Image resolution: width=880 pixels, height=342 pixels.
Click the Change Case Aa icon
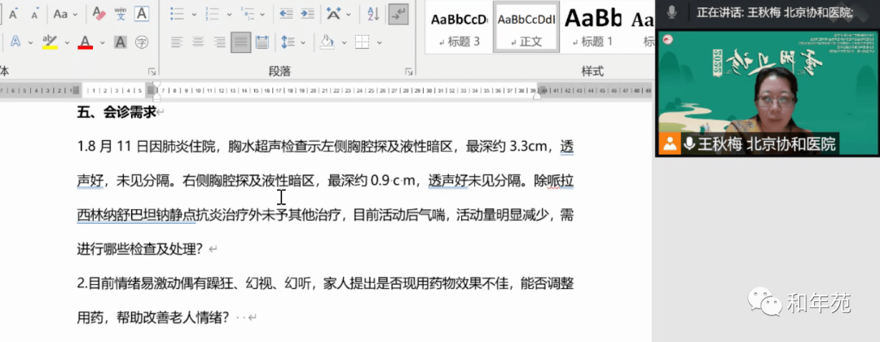(60, 14)
